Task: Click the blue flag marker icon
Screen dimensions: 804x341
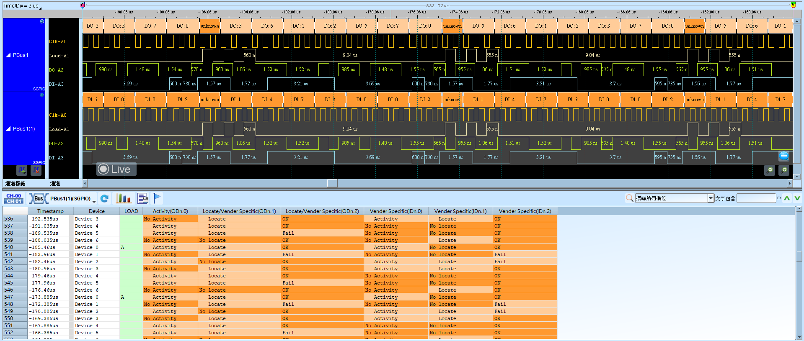Action: point(157,198)
